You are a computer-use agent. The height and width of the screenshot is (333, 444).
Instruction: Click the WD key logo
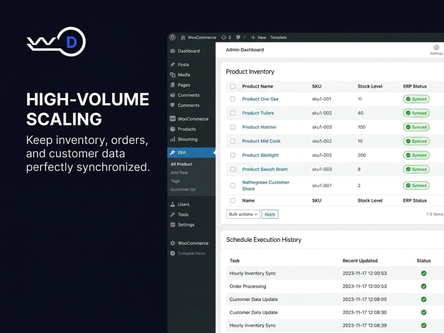pyautogui.click(x=56, y=42)
